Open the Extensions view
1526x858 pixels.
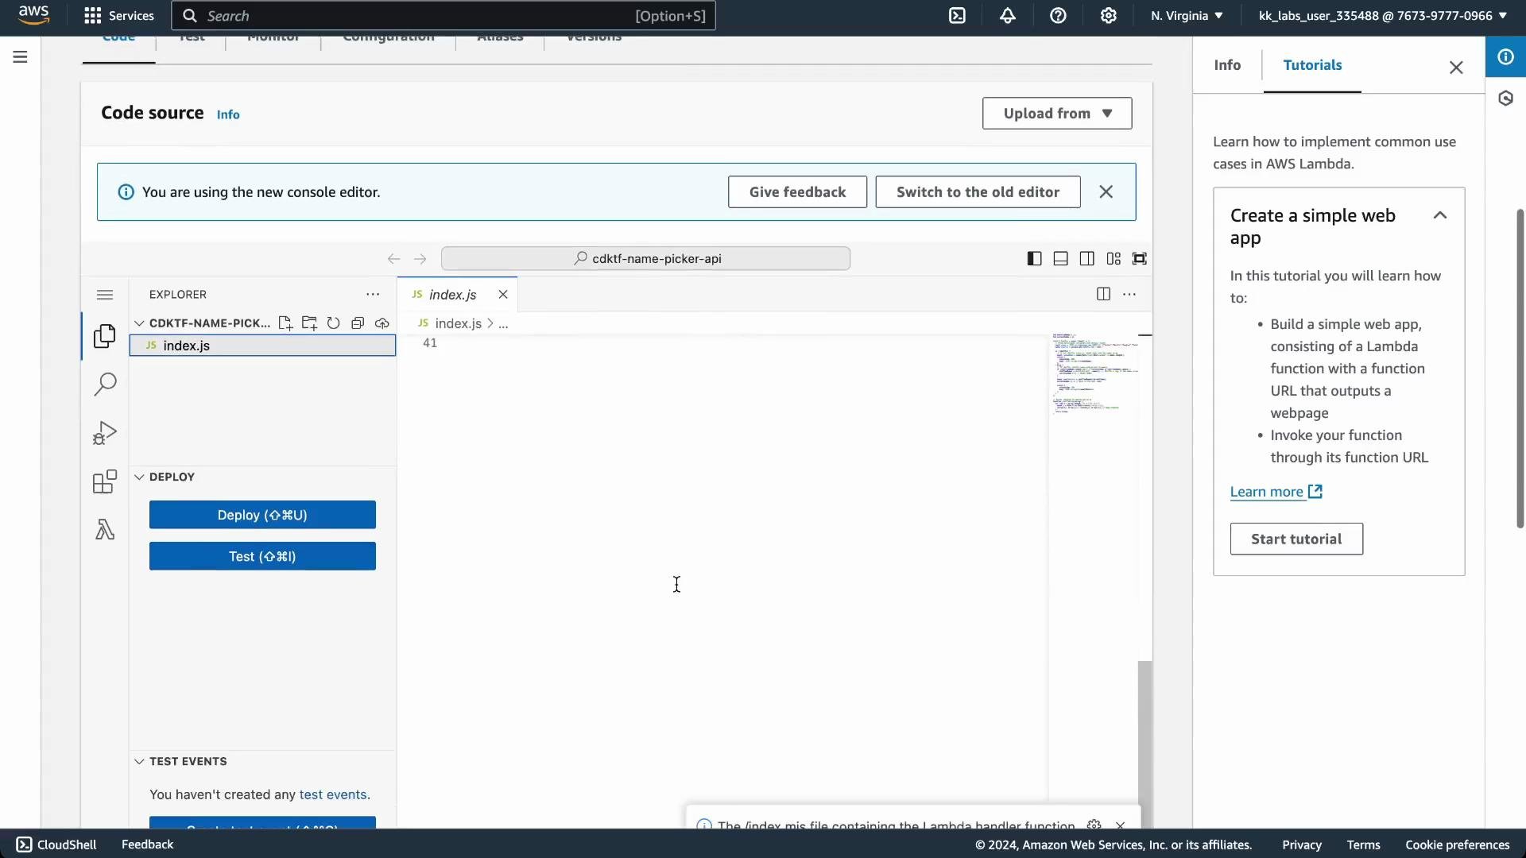click(105, 481)
